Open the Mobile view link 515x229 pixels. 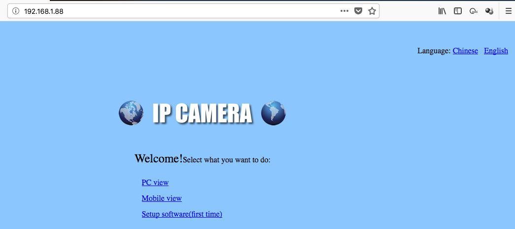(x=162, y=198)
